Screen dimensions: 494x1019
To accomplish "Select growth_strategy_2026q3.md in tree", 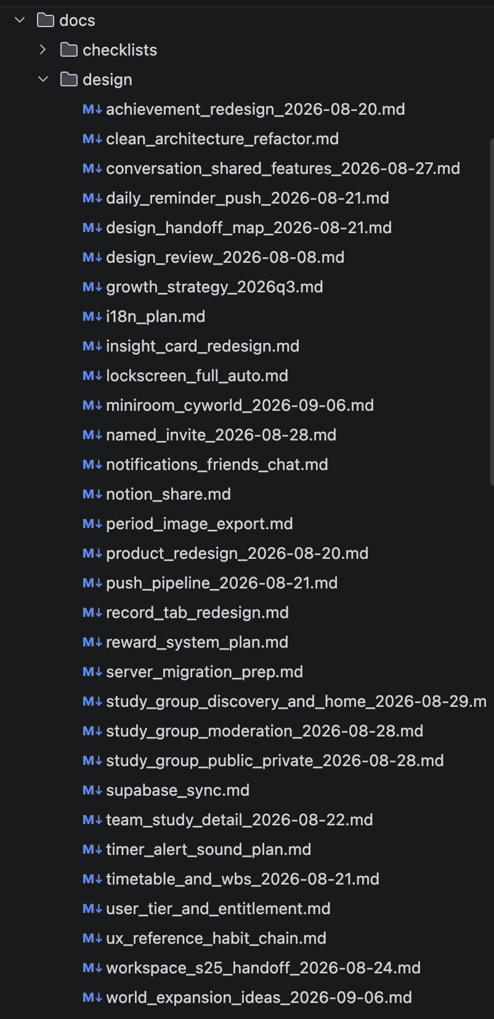I will 214,287.
